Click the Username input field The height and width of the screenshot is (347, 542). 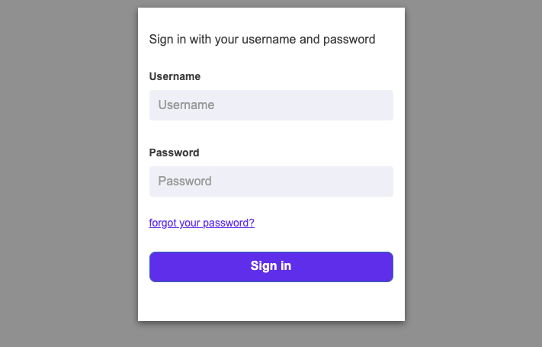point(271,105)
